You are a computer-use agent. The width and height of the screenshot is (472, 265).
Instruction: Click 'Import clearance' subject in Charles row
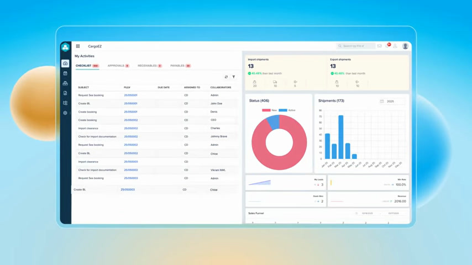88,129
